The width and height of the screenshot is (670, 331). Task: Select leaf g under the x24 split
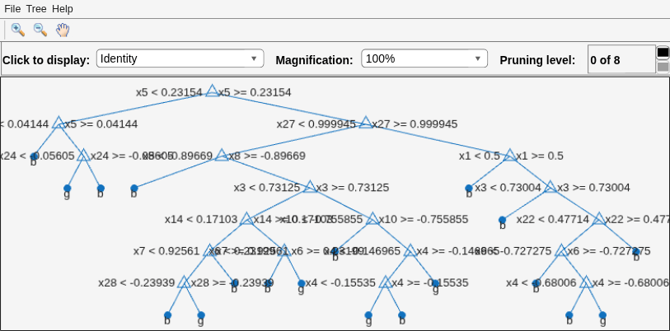point(67,189)
